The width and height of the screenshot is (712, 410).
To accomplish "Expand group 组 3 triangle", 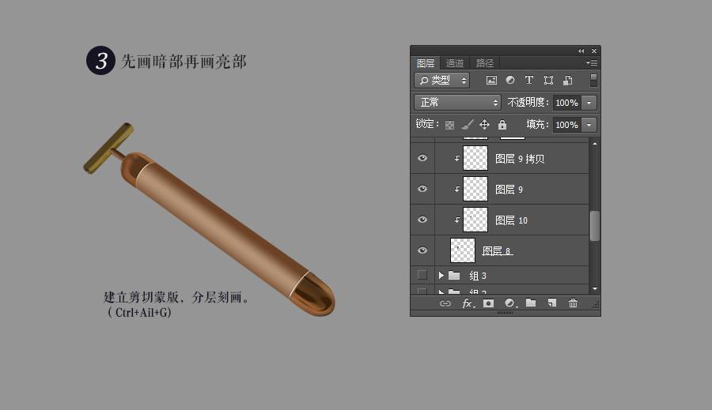I will (441, 275).
